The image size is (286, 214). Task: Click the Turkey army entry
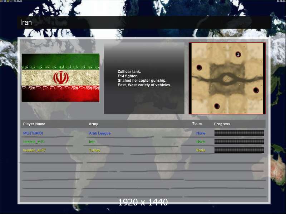[94, 150]
